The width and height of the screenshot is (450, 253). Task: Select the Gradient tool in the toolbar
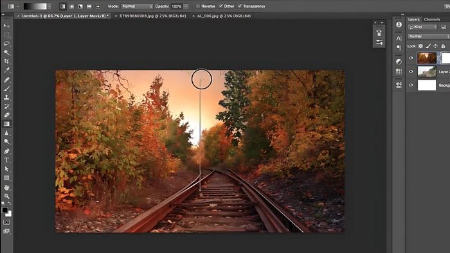pyautogui.click(x=6, y=124)
